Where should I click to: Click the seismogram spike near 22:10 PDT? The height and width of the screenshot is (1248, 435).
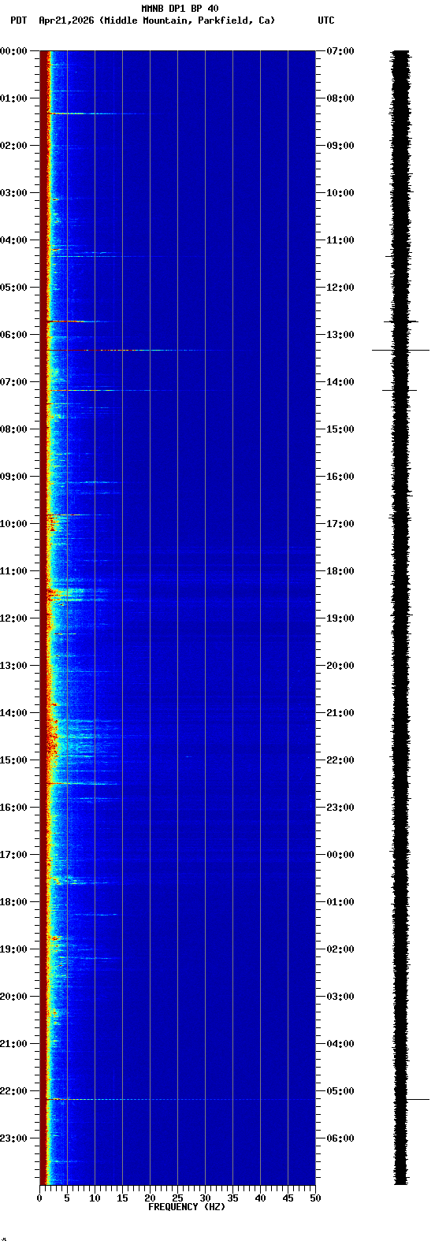[418, 1099]
